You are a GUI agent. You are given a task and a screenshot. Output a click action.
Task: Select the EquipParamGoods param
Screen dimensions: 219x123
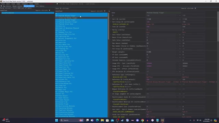coord(27,13)
